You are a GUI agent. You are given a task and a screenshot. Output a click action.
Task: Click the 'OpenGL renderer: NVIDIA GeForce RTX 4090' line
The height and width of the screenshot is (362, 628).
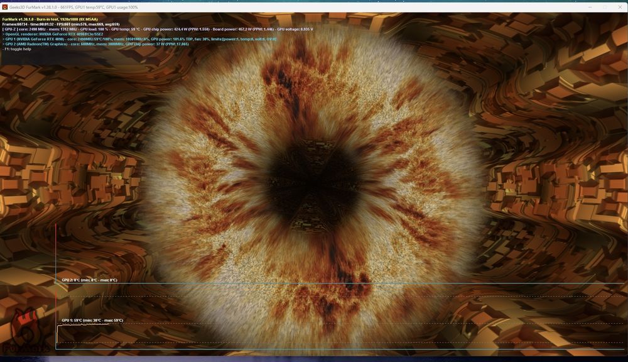click(x=53, y=34)
